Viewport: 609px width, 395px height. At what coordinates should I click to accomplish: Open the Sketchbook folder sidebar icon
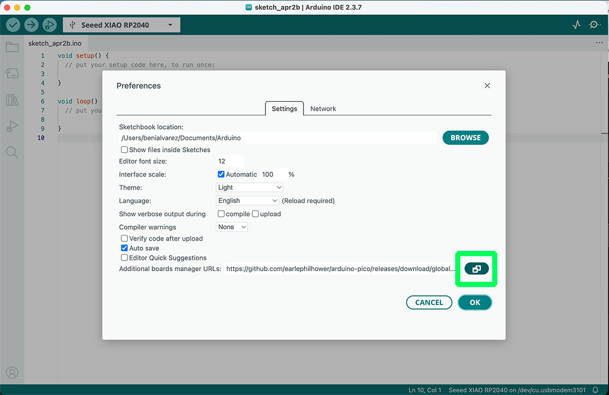12,47
